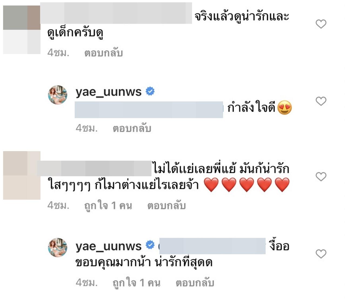This screenshot has height=306, width=346.
Task: Reply to the first comment via ตอบกลับ
Action: click(104, 53)
